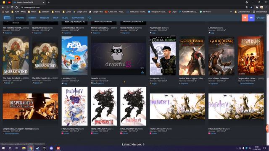Open the browser extensions puzzle icon
This screenshot has height=151, width=269.
(x=257, y=8)
